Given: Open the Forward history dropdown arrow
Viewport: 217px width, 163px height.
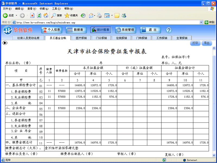Looking at the screenshot, I should [27, 15].
